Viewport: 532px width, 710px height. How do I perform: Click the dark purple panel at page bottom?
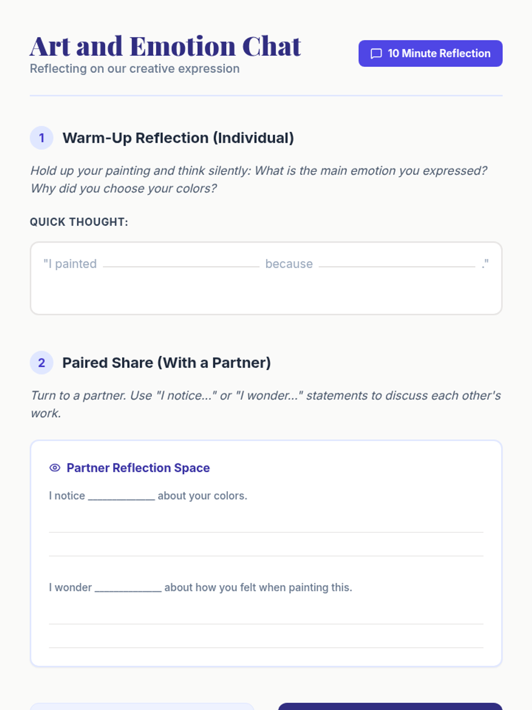coord(390,706)
